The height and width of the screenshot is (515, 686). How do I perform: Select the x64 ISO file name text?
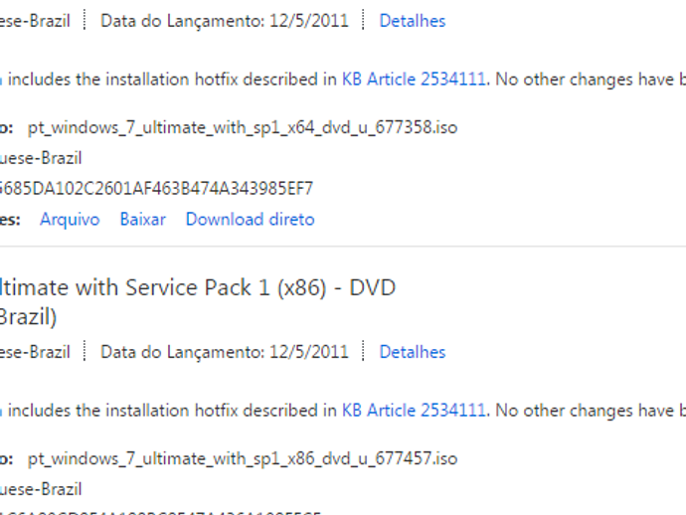coord(243,127)
